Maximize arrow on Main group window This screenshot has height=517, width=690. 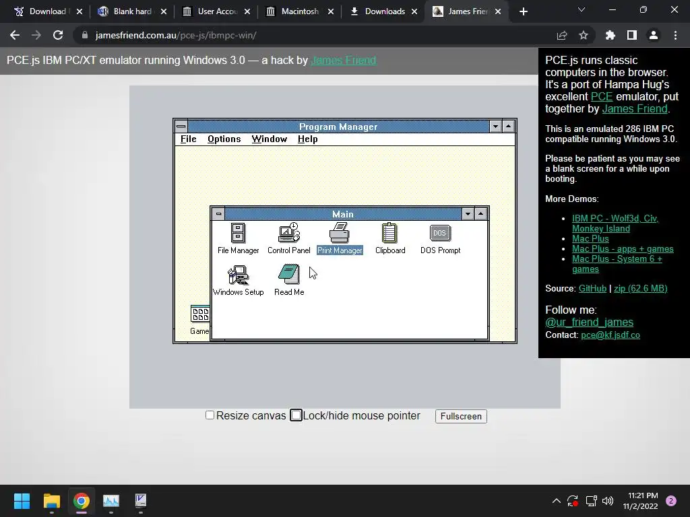[480, 214]
